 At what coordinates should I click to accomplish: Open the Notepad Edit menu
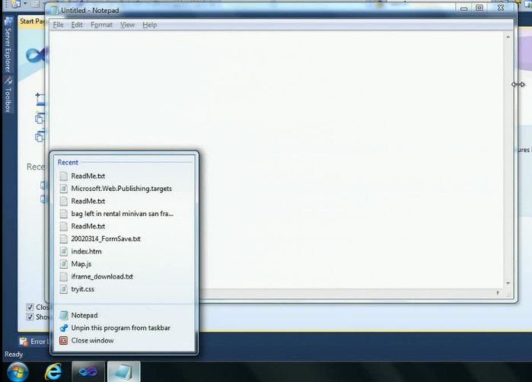[77, 25]
